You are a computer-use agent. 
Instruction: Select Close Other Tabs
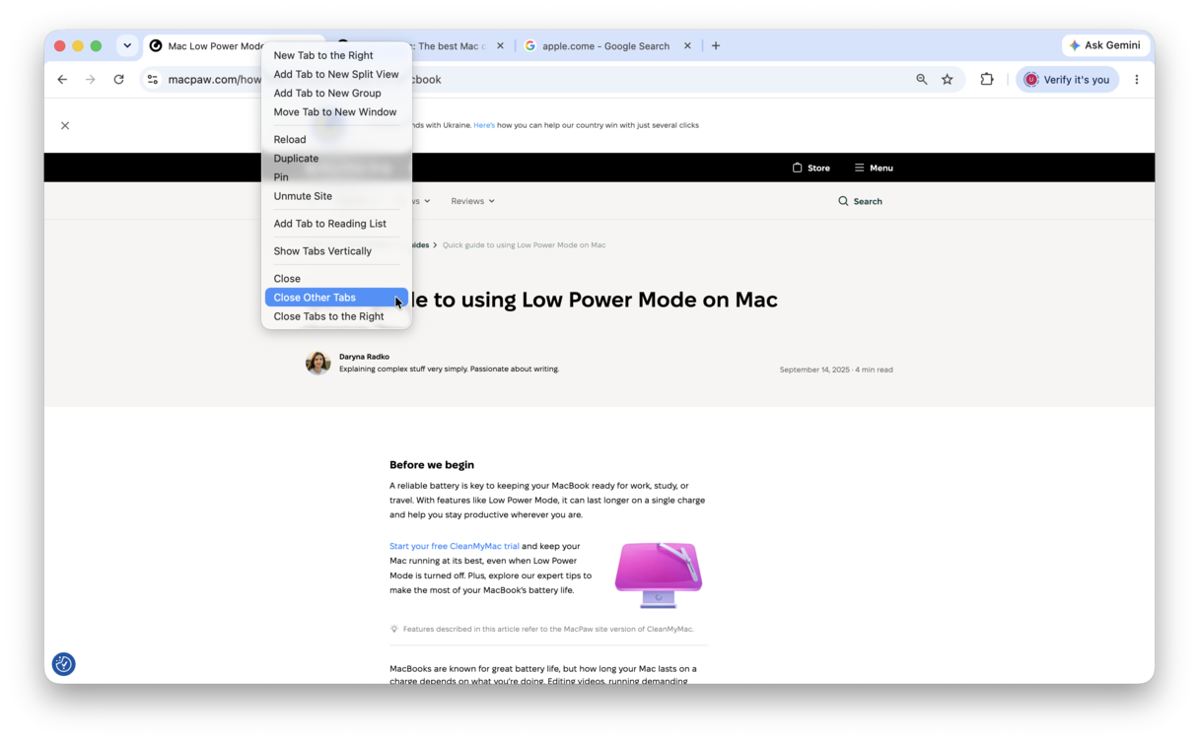click(336, 298)
